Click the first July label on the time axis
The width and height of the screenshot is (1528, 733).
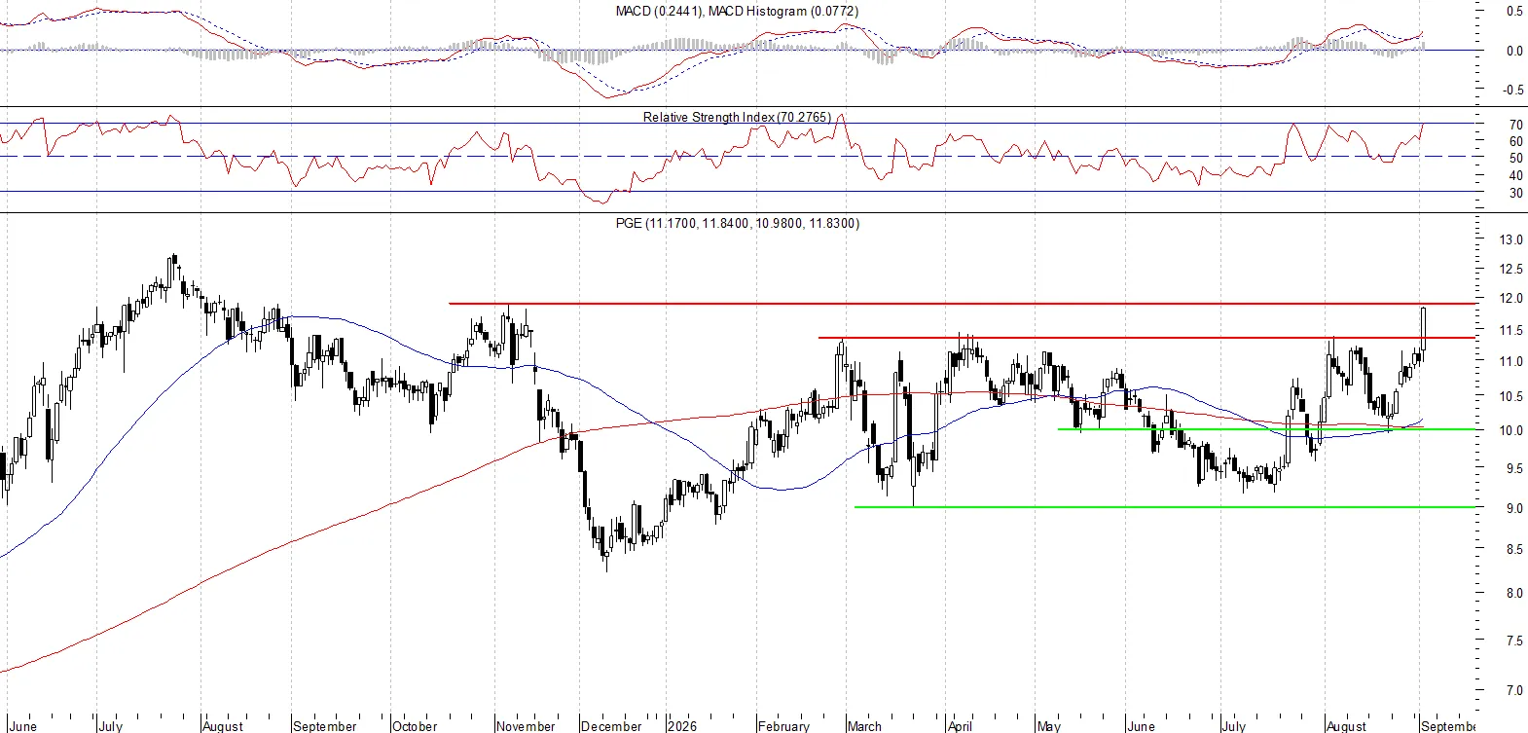point(111,726)
